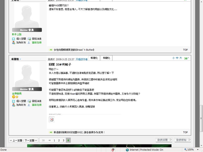Go to page 1 of the thread
This screenshot has width=203, height=152.
[x=54, y=140]
